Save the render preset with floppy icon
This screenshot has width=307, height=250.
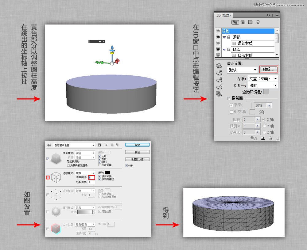point(99,145)
